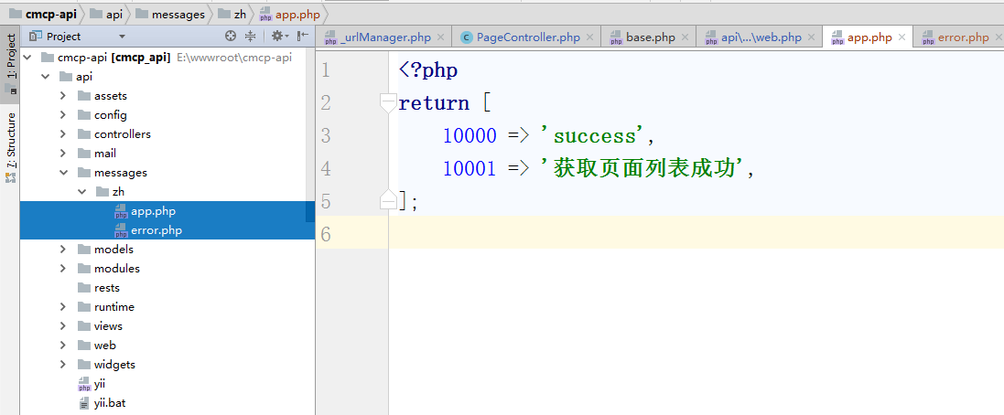Select the assets folder row
The height and width of the screenshot is (415, 1004).
pos(167,96)
